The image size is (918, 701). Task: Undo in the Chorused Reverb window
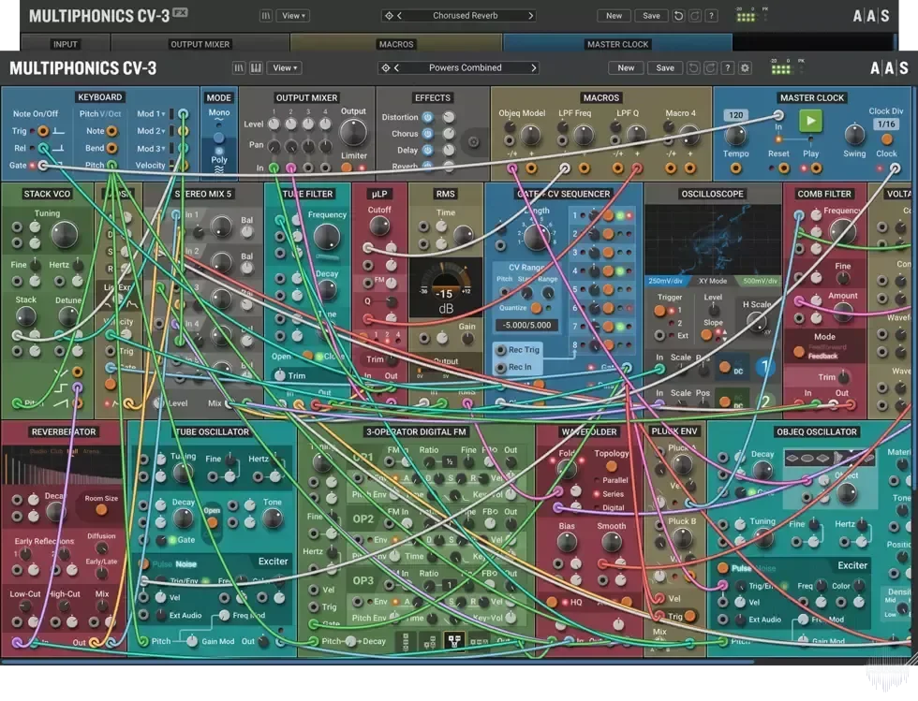pos(678,16)
